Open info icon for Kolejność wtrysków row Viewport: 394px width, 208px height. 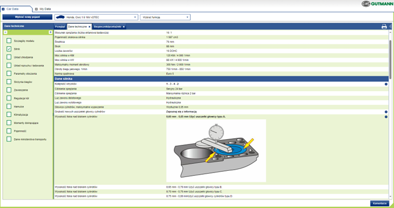(386, 84)
